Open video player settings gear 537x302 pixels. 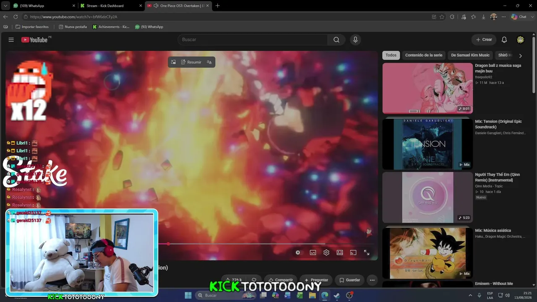point(326,253)
